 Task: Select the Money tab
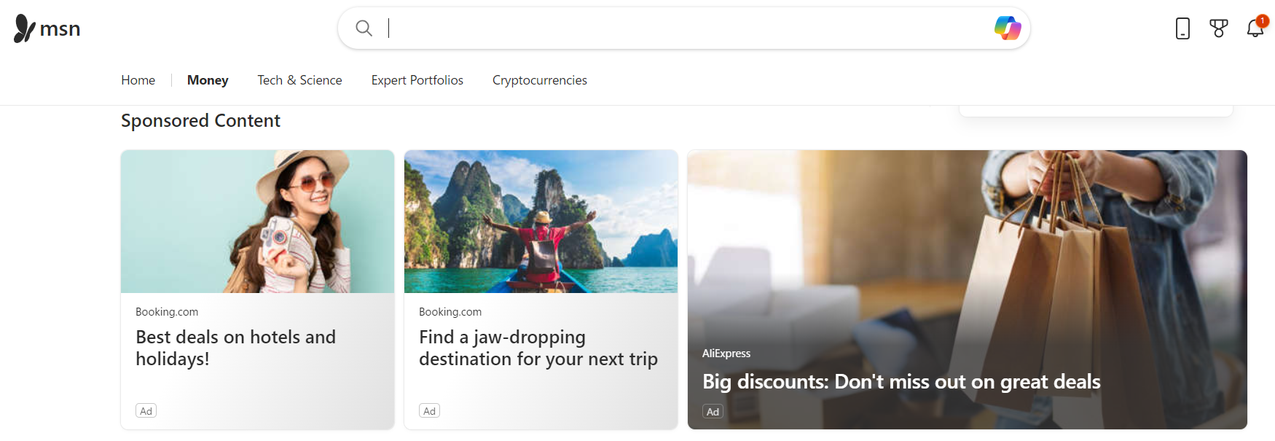[x=208, y=80]
